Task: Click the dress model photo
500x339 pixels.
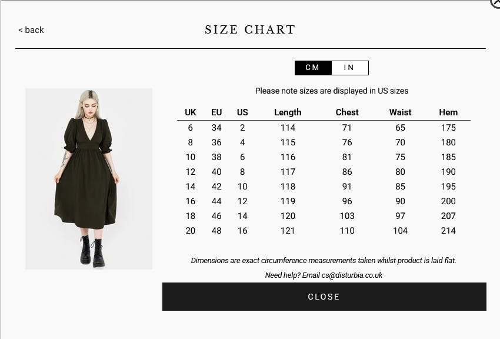Action: 89,178
